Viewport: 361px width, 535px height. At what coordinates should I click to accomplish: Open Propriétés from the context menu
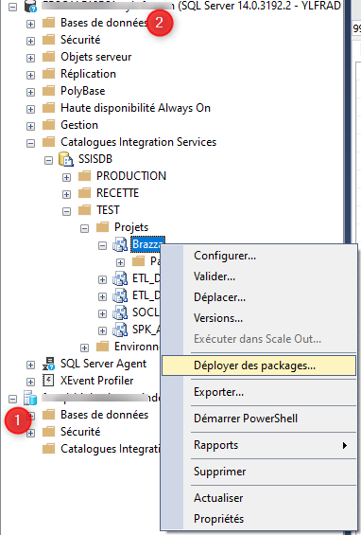pyautogui.click(x=259, y=519)
